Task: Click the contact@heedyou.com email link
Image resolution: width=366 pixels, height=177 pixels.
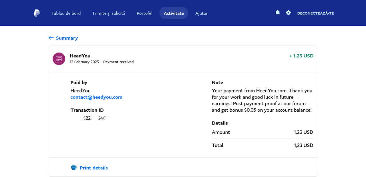Action: pyautogui.click(x=96, y=97)
